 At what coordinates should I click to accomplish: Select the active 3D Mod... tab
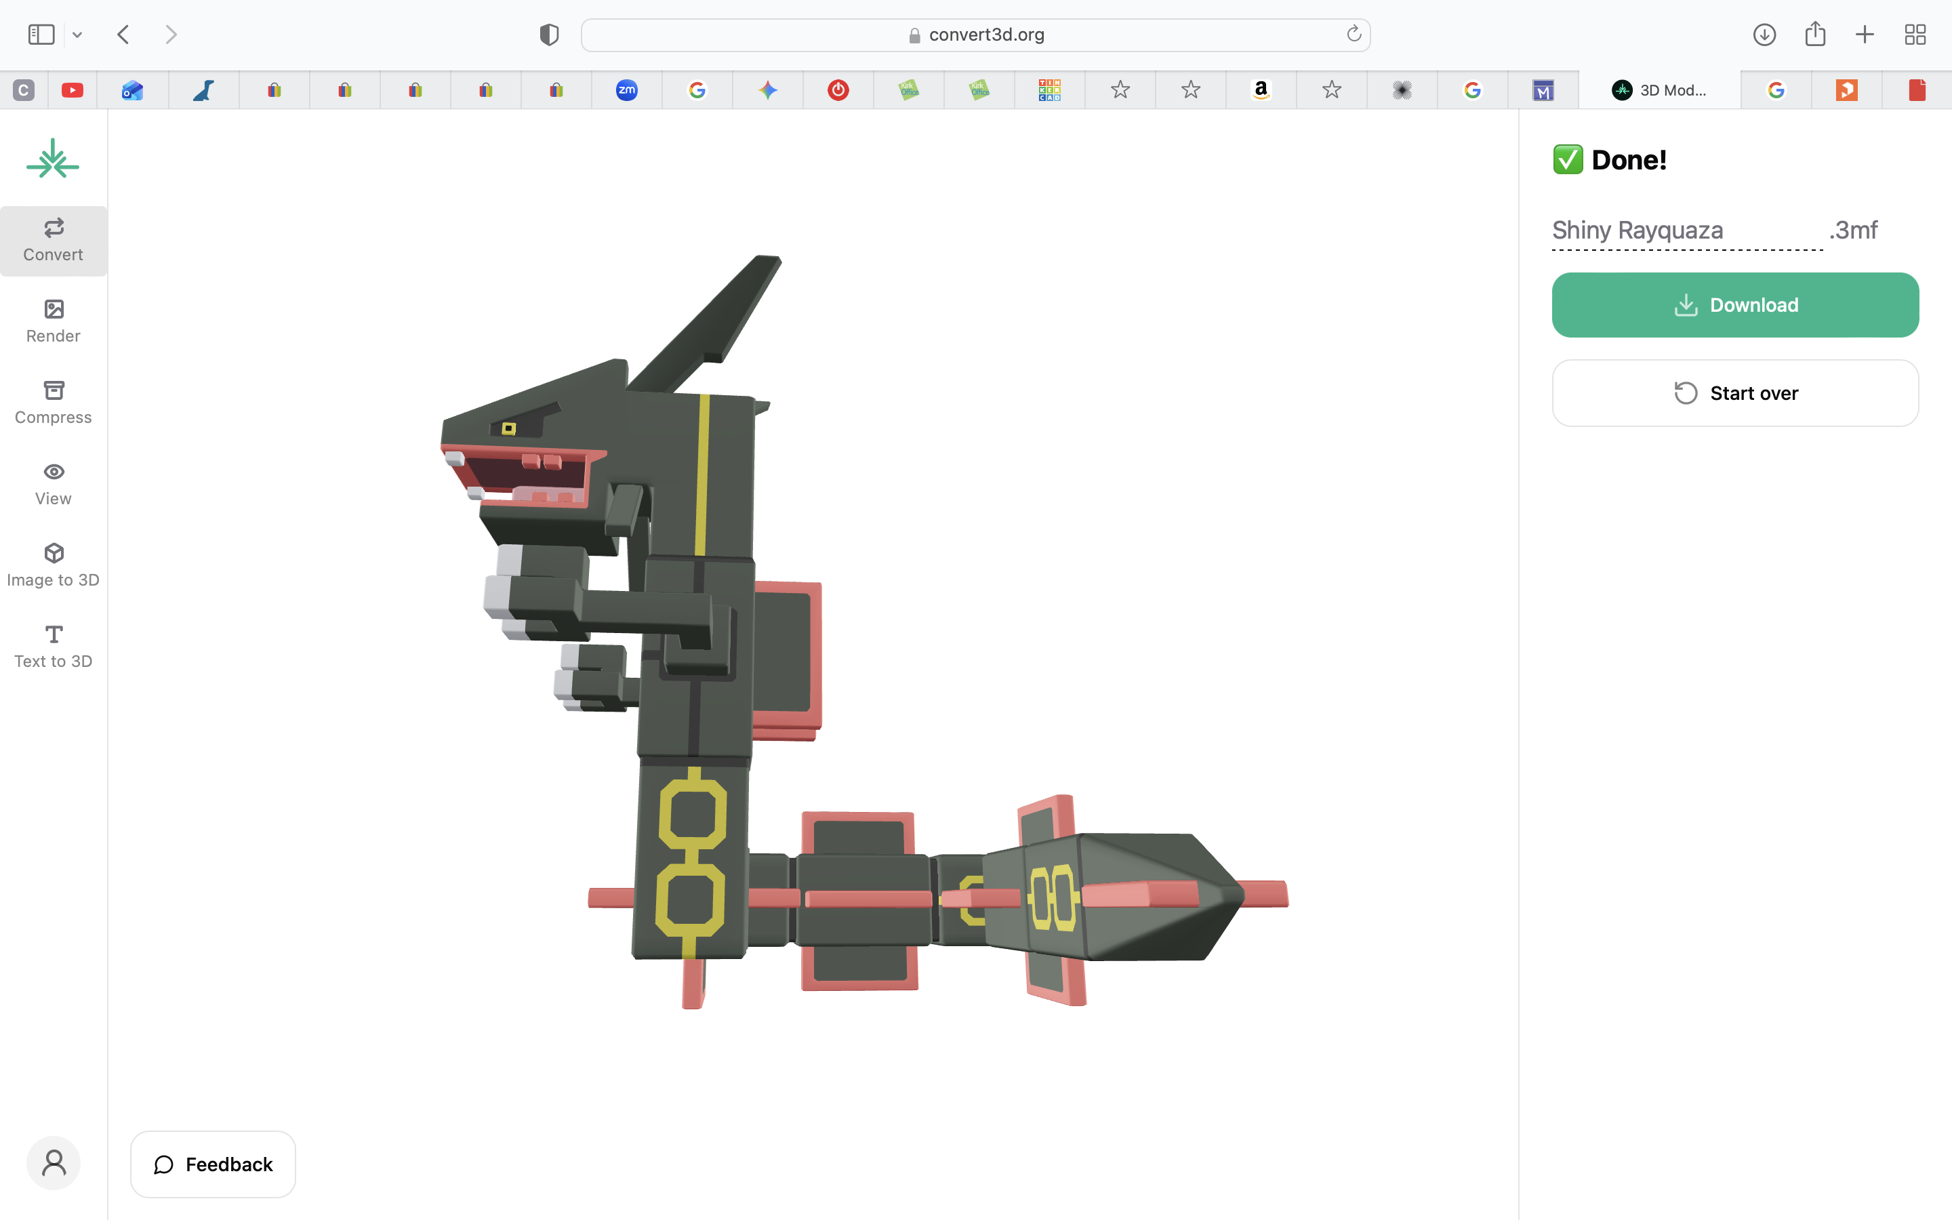pos(1659,90)
